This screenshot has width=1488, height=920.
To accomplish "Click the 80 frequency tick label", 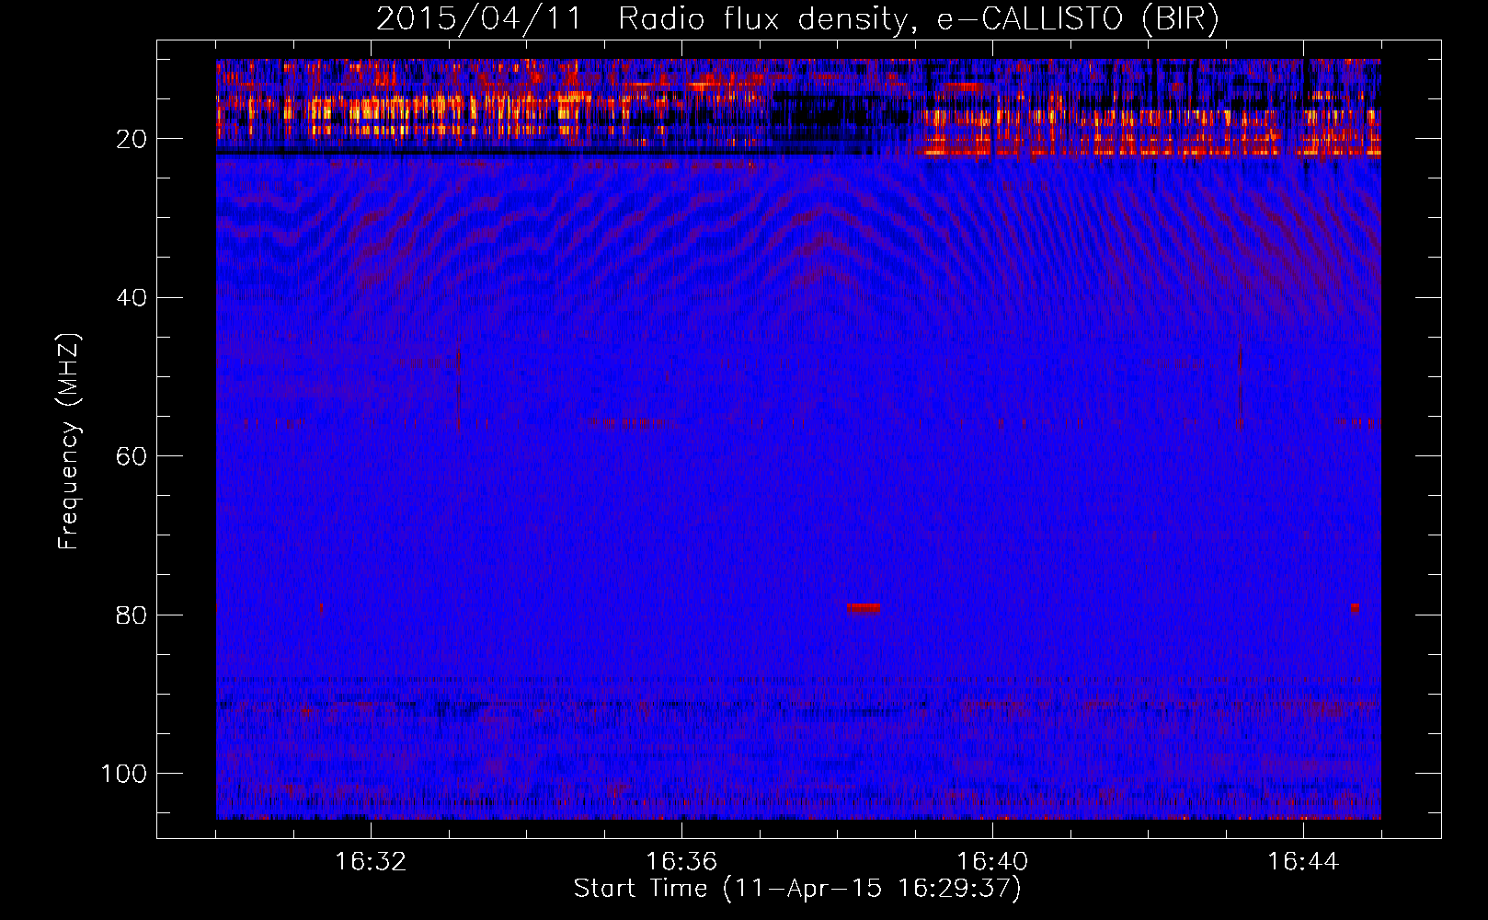I will point(132,615).
